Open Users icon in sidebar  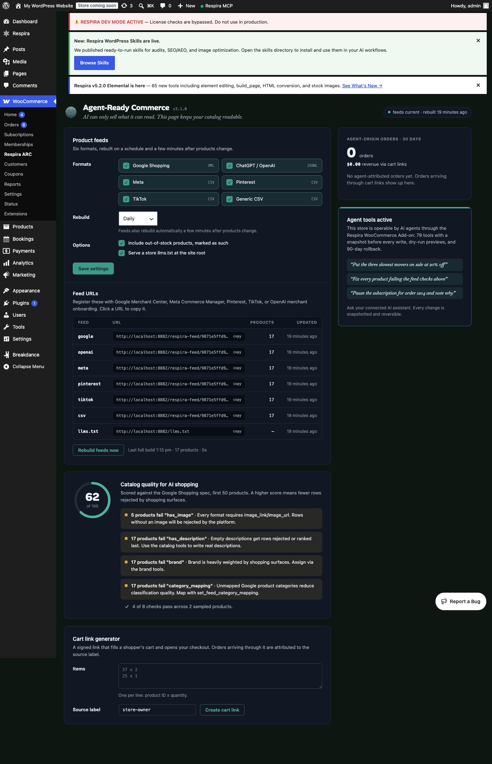6,315
